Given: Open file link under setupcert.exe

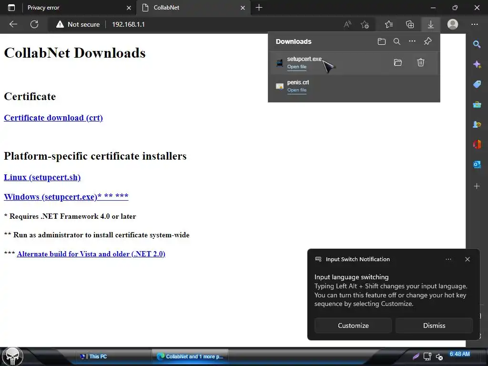Looking at the screenshot, I should click(x=296, y=67).
